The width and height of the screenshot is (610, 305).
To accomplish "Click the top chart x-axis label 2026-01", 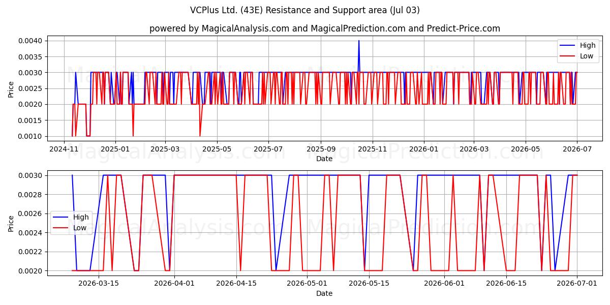I will pyautogui.click(x=424, y=149).
